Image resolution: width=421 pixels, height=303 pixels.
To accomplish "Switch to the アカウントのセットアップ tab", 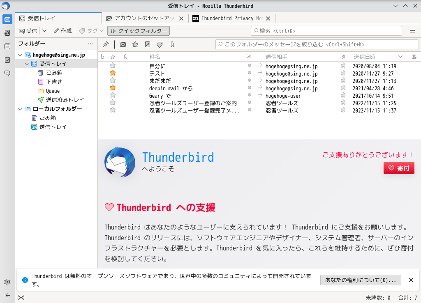I will tap(144, 18).
